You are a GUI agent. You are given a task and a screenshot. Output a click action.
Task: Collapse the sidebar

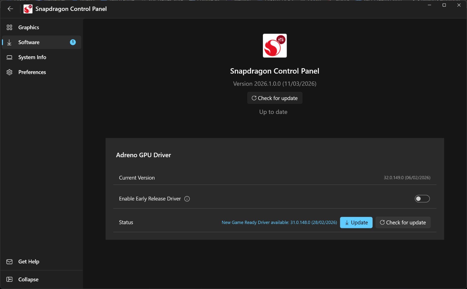pyautogui.click(x=42, y=279)
